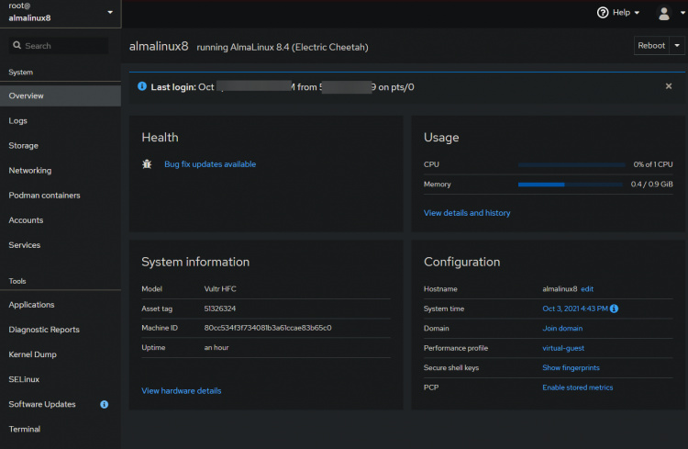Click View hardware details link

coord(181,390)
